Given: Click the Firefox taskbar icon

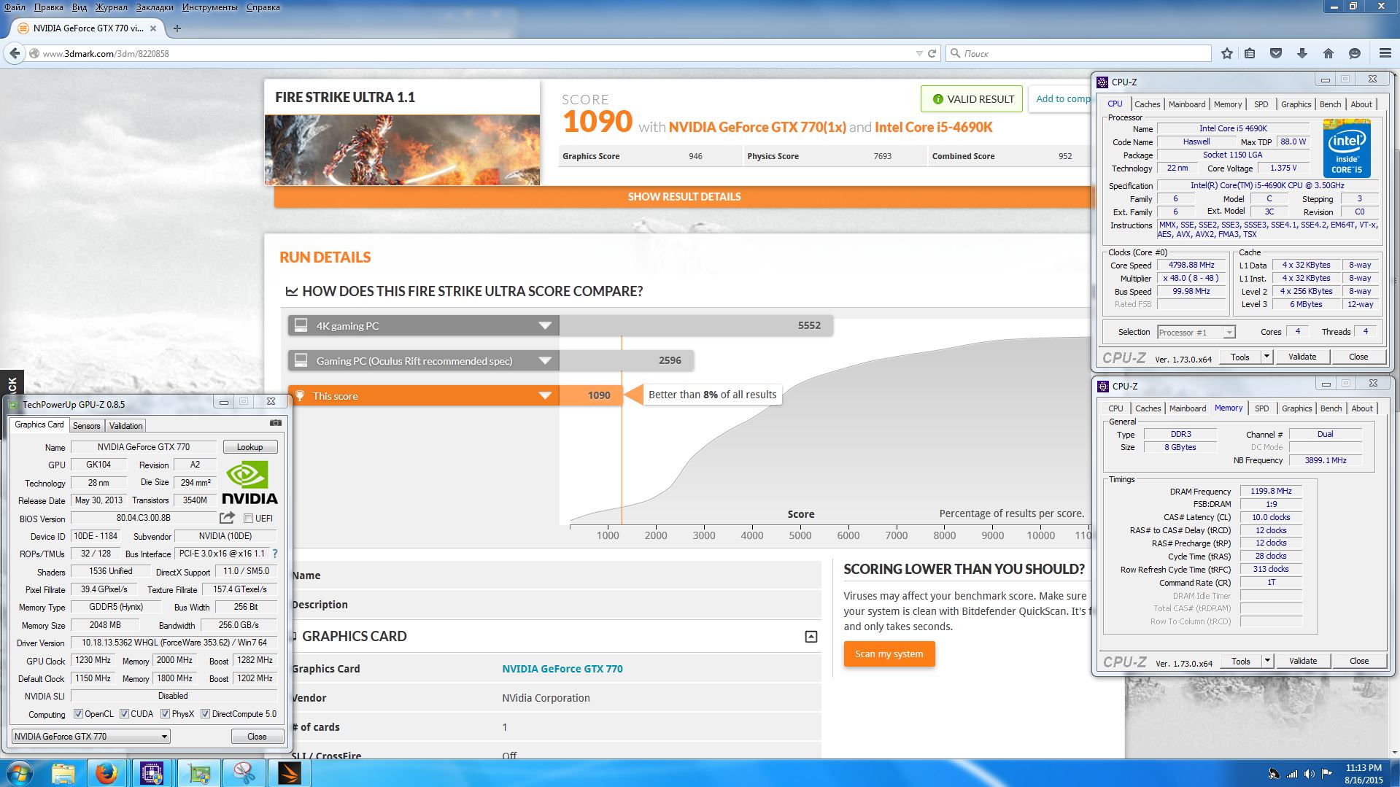Looking at the screenshot, I should click(107, 773).
